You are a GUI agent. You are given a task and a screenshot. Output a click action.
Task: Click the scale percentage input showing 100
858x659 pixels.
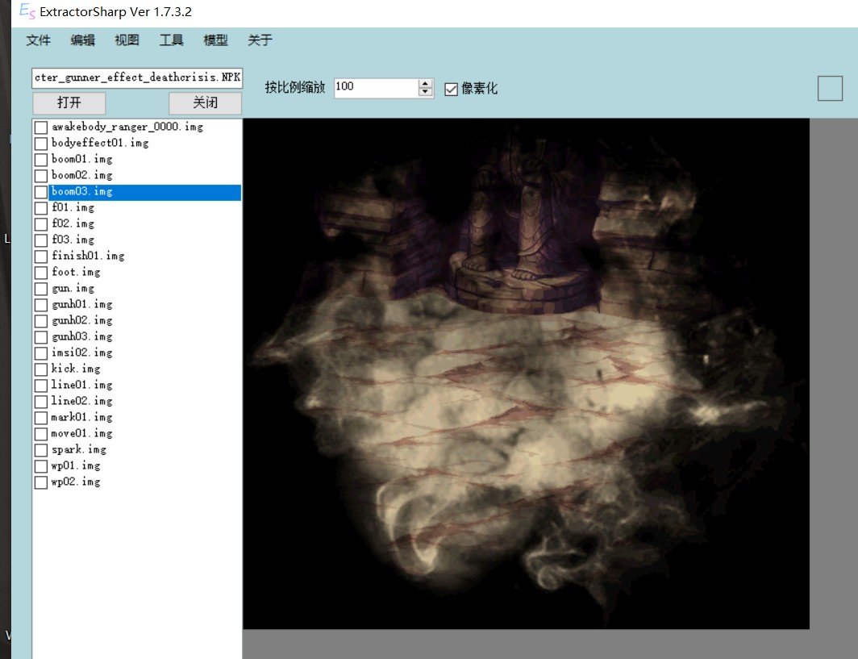(x=376, y=87)
